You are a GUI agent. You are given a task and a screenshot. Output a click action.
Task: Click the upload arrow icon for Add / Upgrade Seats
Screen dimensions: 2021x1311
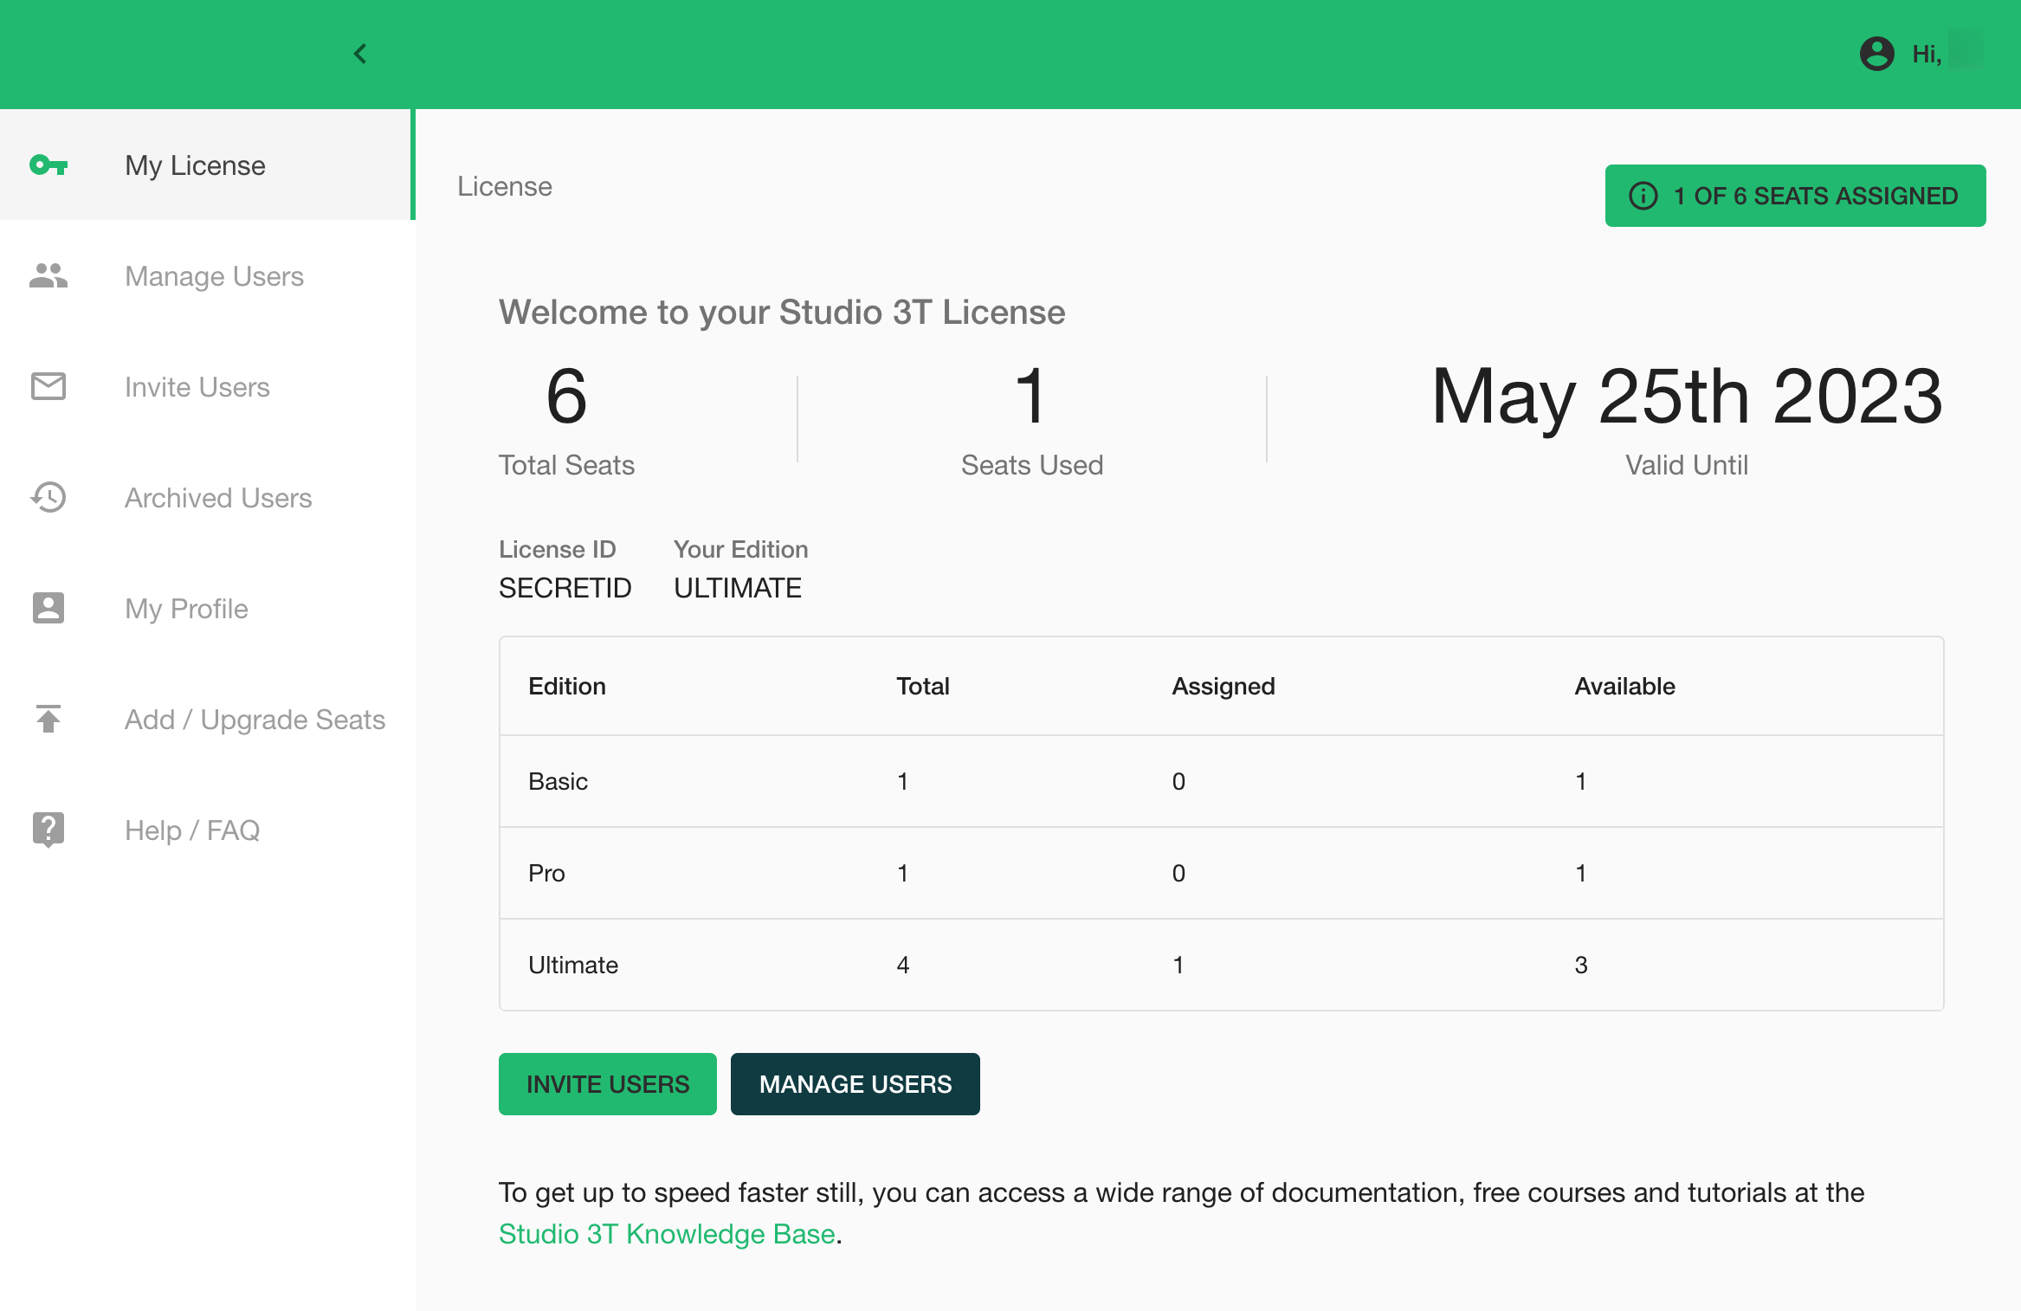pos(48,720)
